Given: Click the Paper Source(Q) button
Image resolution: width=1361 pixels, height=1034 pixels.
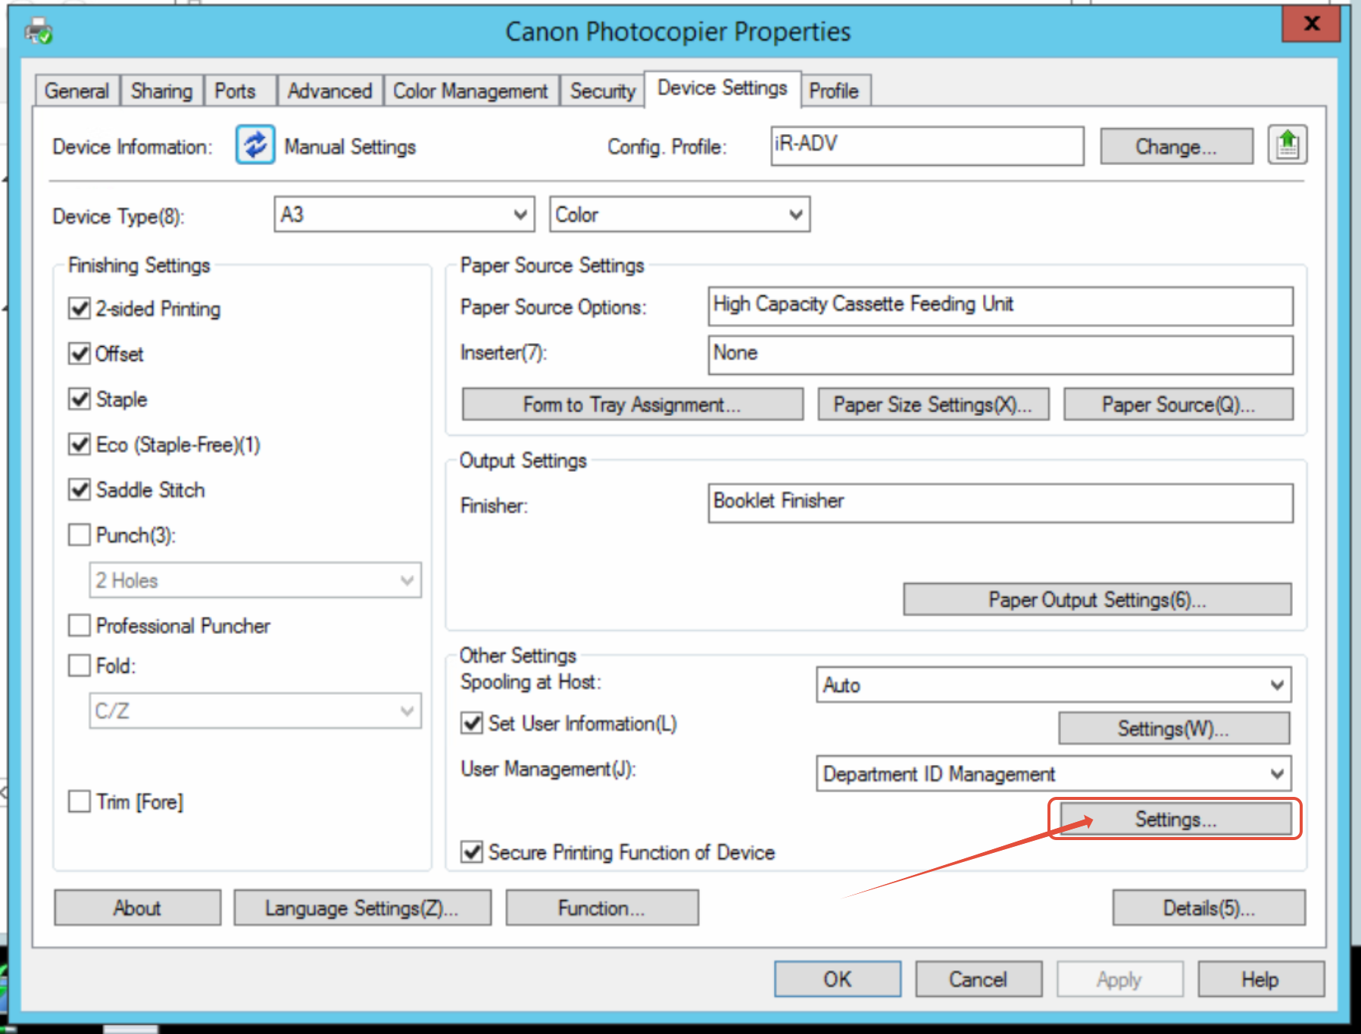Looking at the screenshot, I should coord(1178,405).
